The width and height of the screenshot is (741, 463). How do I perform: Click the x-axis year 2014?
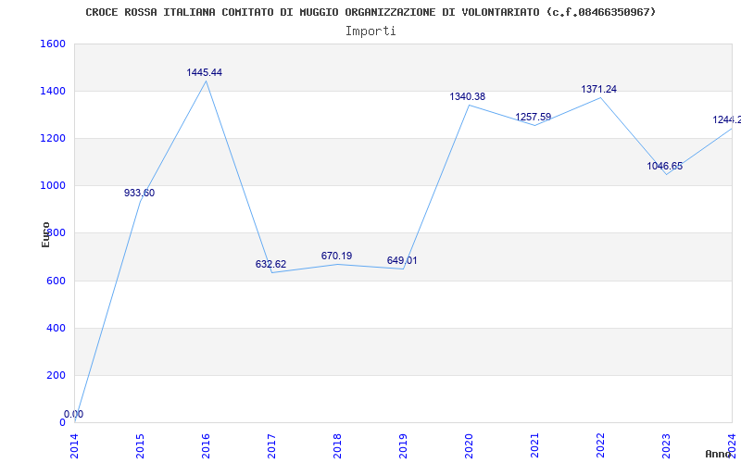74,445
